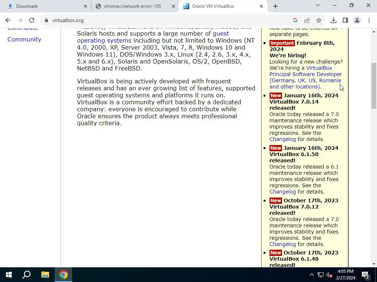Click the scrollbar up arrow

[374, 32]
